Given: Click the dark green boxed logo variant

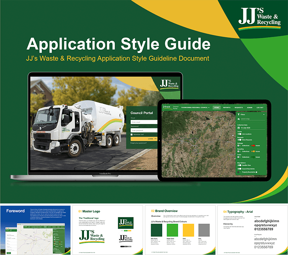Looking at the screenshot, I should click(x=127, y=223).
